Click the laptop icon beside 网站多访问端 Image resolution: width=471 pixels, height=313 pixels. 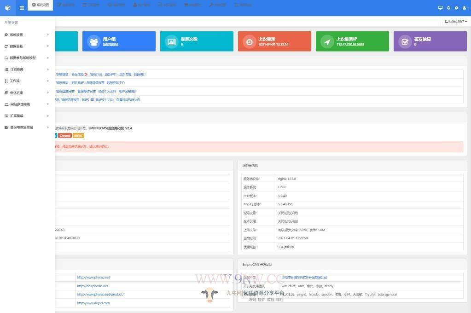coord(6,104)
